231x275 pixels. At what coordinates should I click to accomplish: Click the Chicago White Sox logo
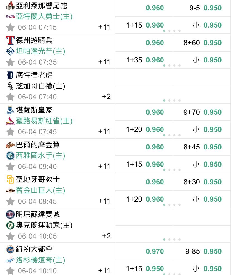[10, 86]
